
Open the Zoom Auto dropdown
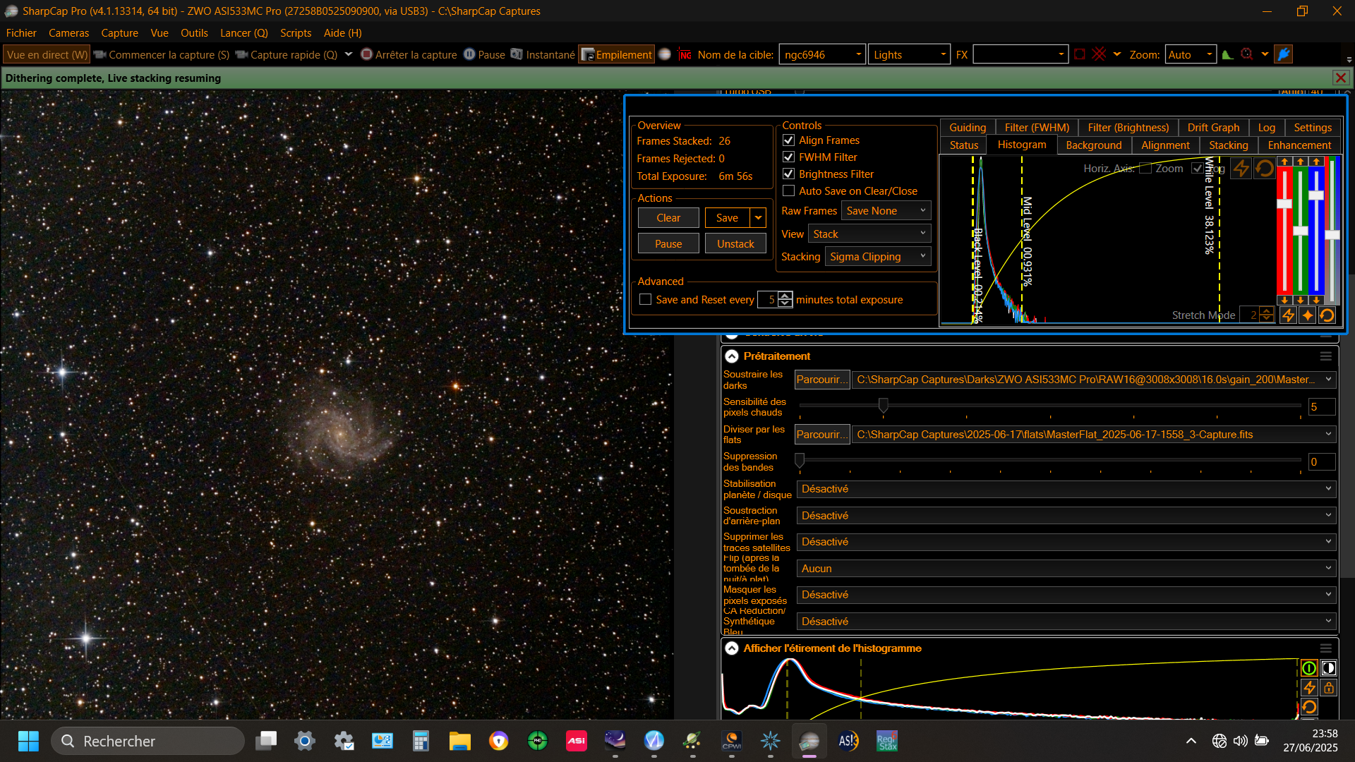click(x=1190, y=54)
